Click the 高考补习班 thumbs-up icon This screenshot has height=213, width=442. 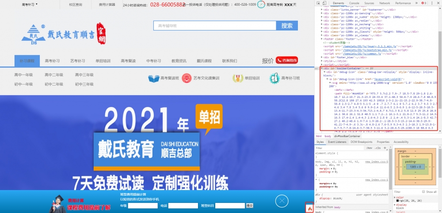tap(274, 78)
